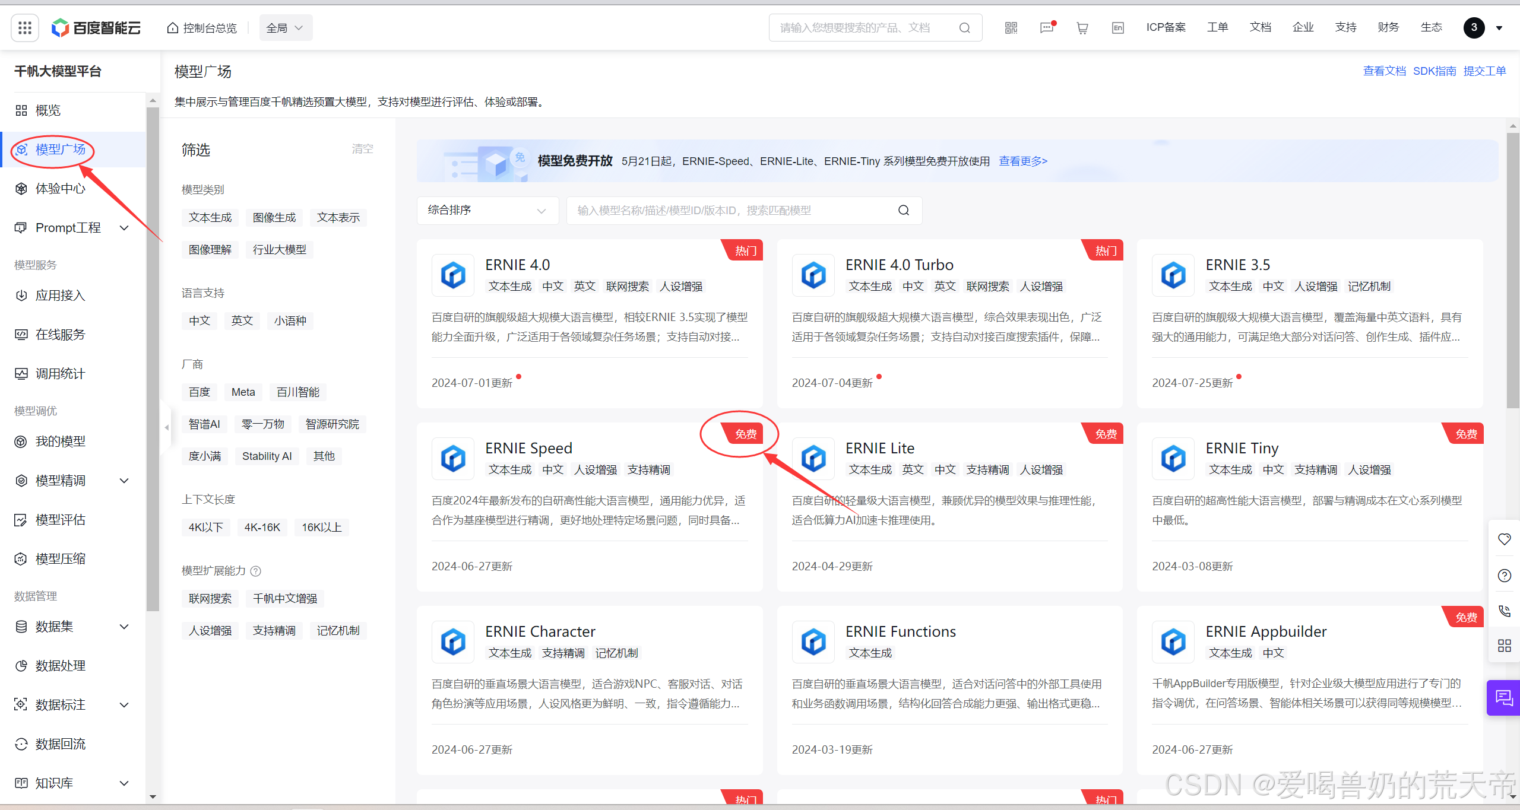This screenshot has height=810, width=1520.
Task: Open the apps grid menu icon
Action: (x=25, y=27)
